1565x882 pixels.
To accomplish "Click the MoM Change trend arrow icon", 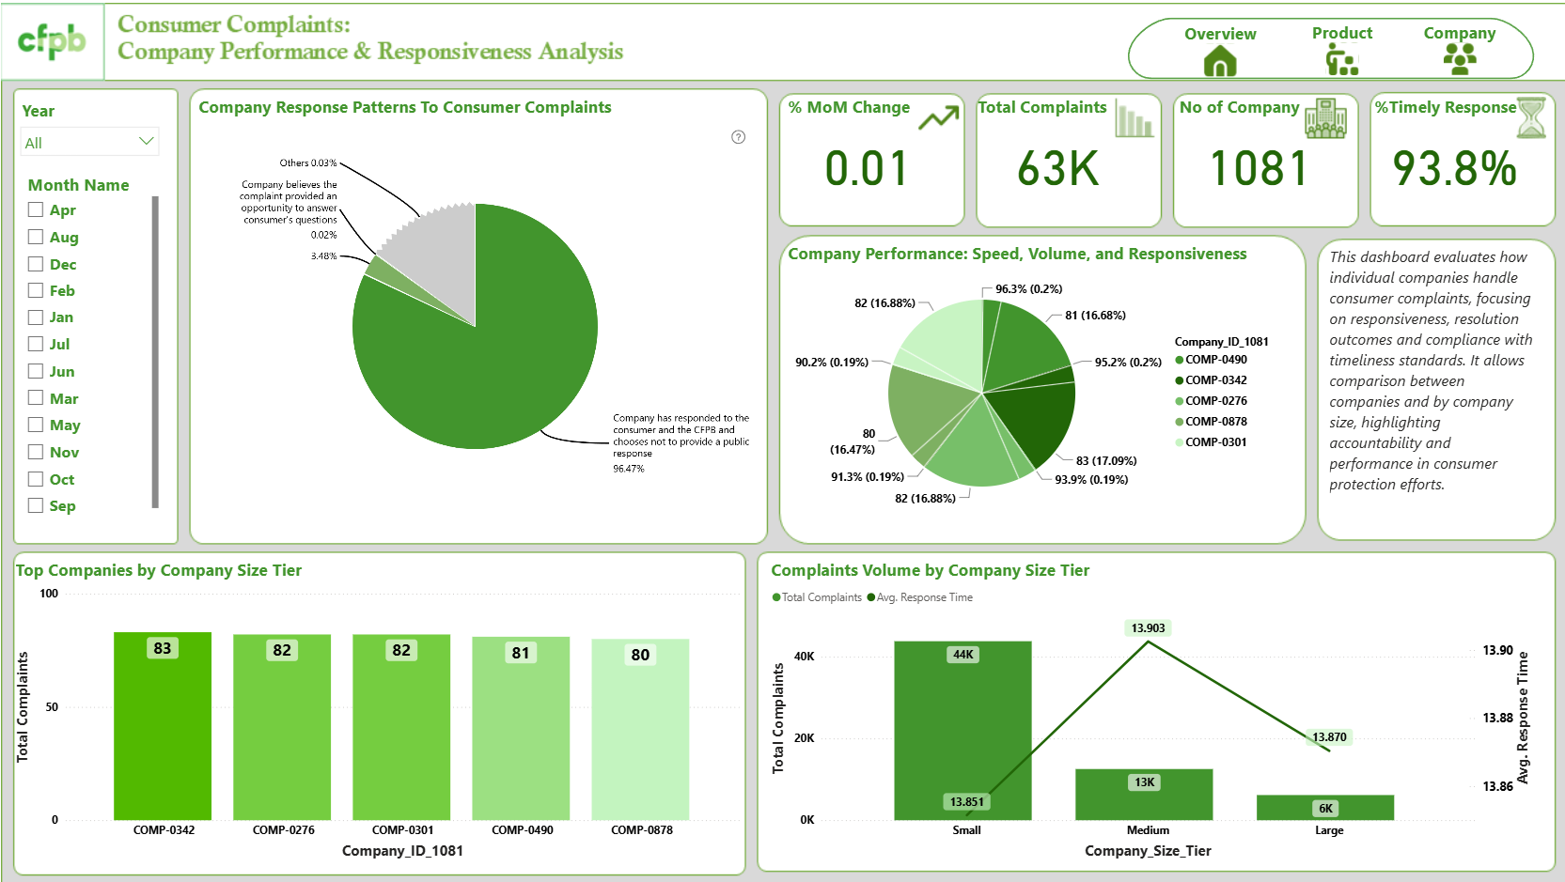I will point(939,118).
